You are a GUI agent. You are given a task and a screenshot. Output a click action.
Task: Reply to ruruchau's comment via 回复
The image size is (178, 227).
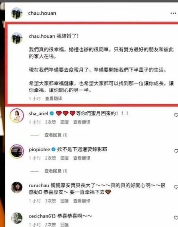click(65, 201)
